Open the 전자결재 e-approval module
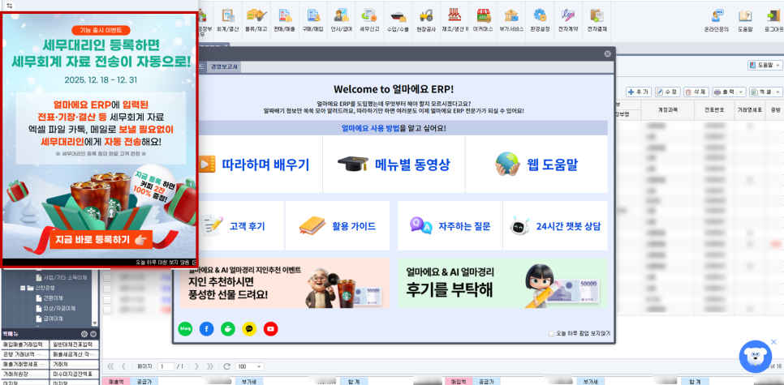The height and width of the screenshot is (385, 784). [597, 20]
